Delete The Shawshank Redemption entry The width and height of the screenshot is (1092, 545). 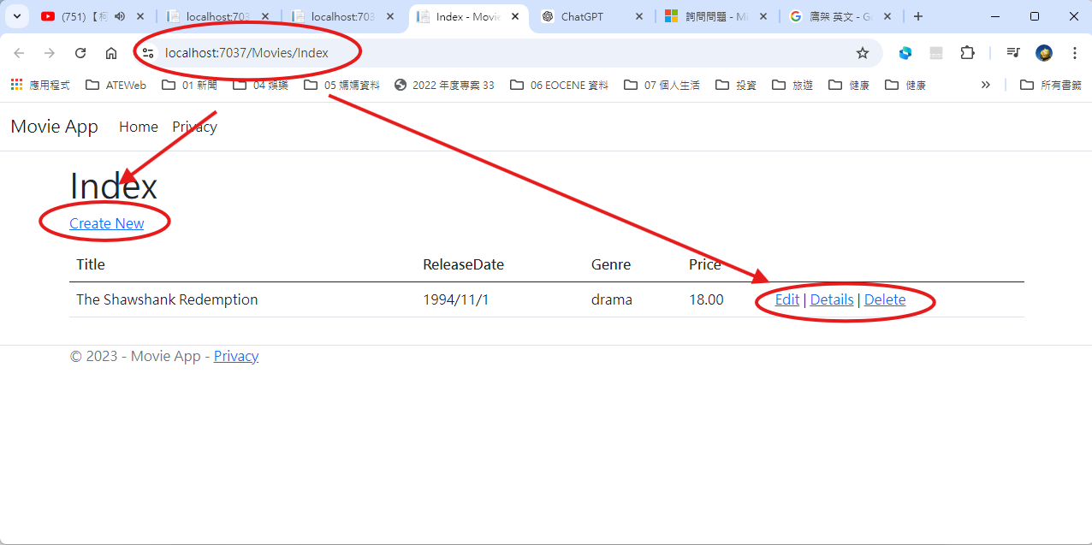885,299
